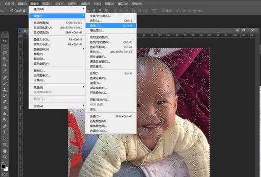
Task: Select the Pen tool
Action: (x=4, y=126)
